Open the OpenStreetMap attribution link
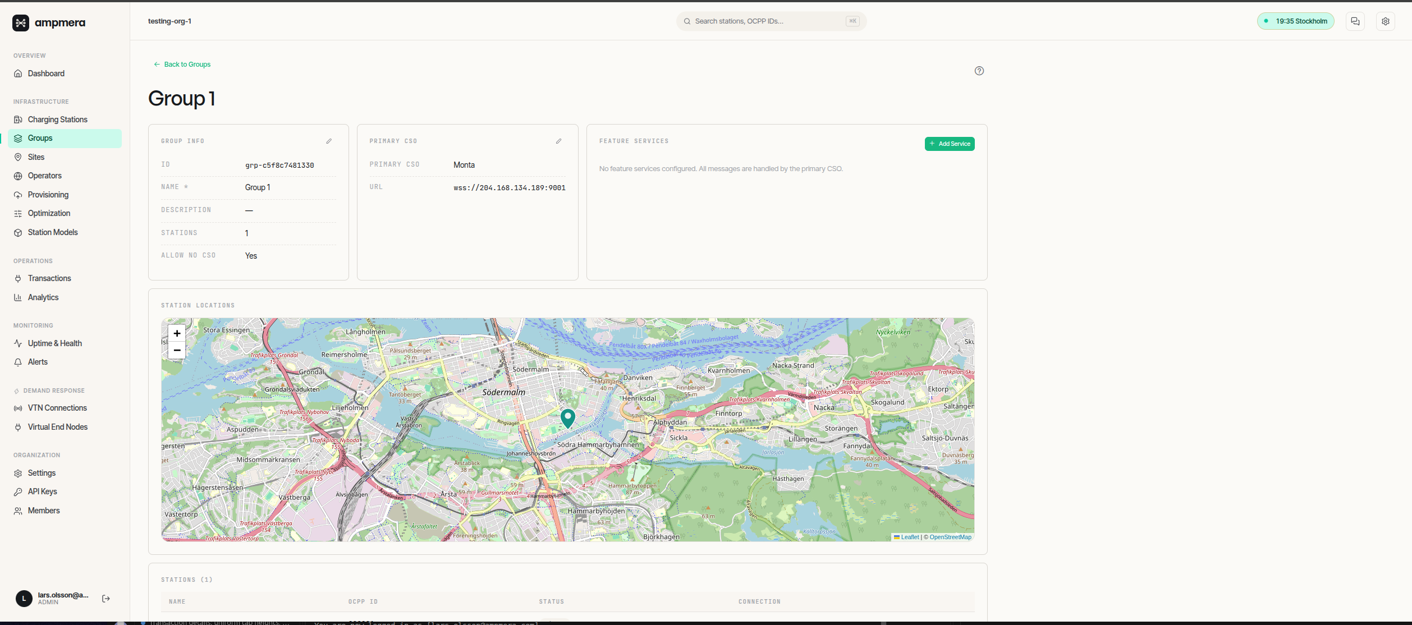Viewport: 1412px width, 625px height. pos(950,537)
